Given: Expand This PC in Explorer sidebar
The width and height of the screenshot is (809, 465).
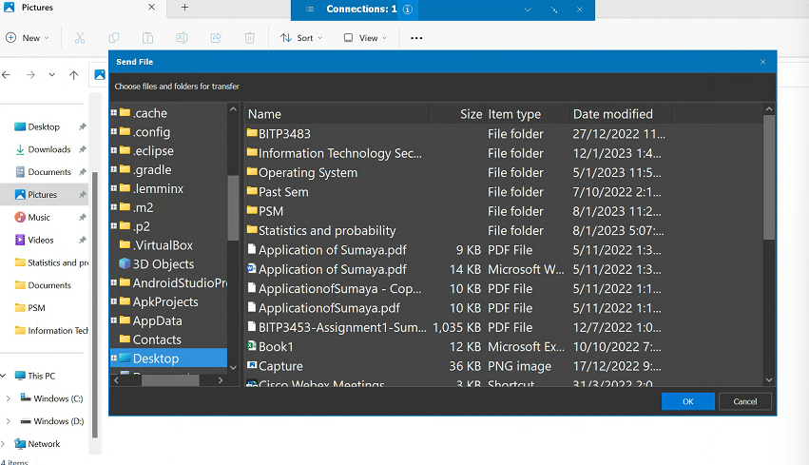Looking at the screenshot, I should click(4, 376).
